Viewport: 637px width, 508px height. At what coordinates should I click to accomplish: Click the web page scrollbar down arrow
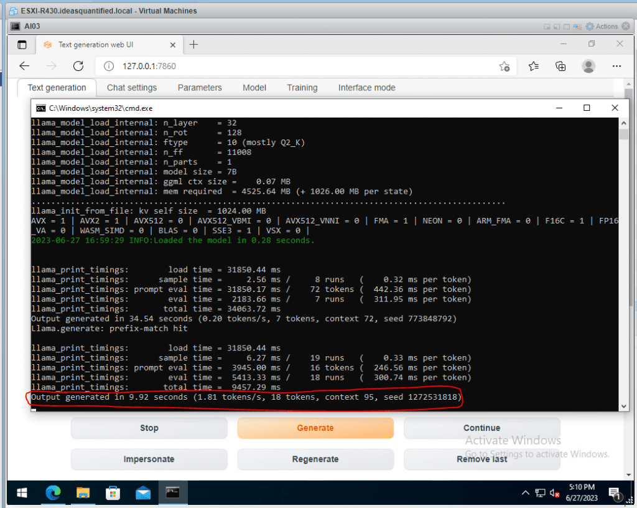click(x=629, y=474)
